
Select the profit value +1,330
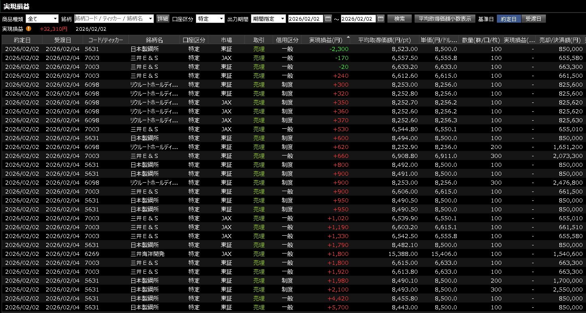point(339,236)
